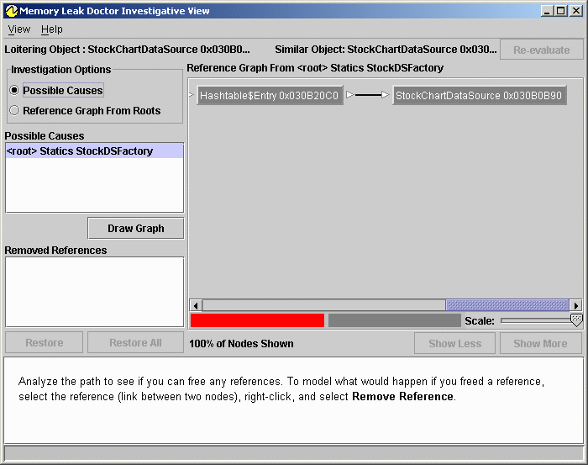Open the Help menu

click(52, 29)
